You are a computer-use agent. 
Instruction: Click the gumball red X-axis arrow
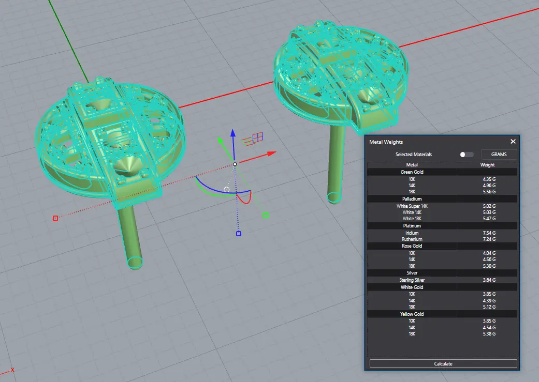[271, 154]
